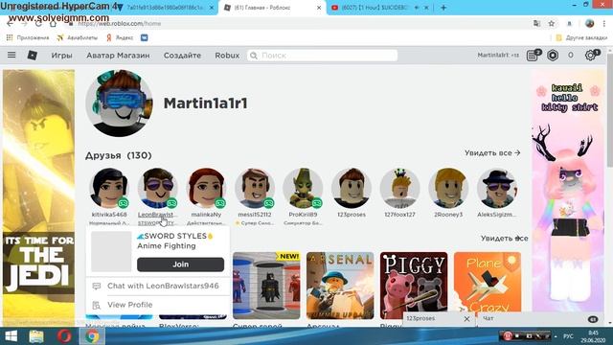Click the Roblox logo icon

[33, 56]
